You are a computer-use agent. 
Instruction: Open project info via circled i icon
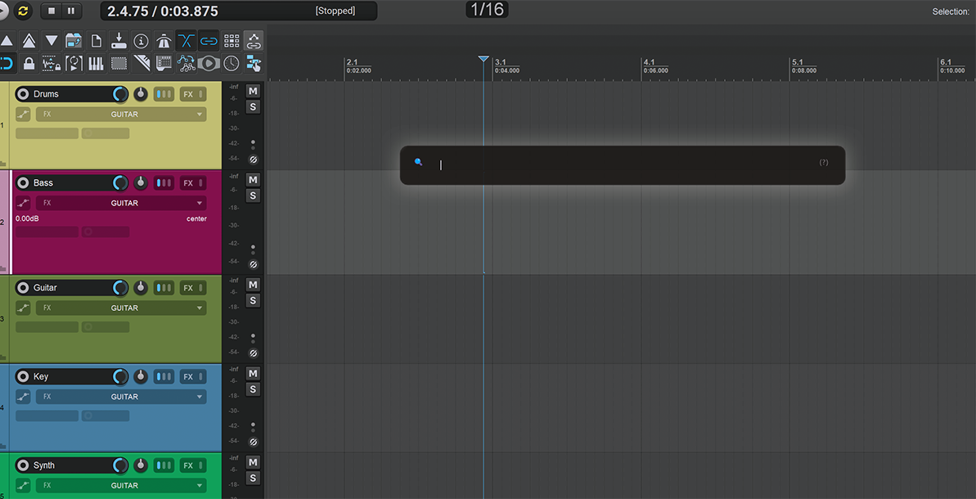coord(142,41)
